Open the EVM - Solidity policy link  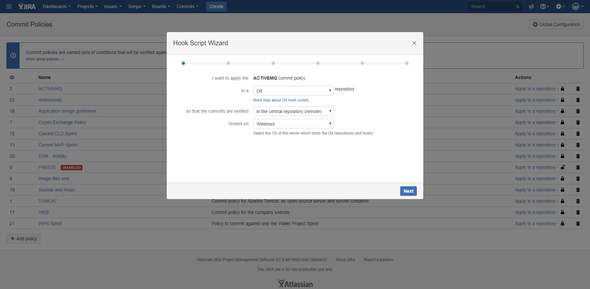coord(53,156)
